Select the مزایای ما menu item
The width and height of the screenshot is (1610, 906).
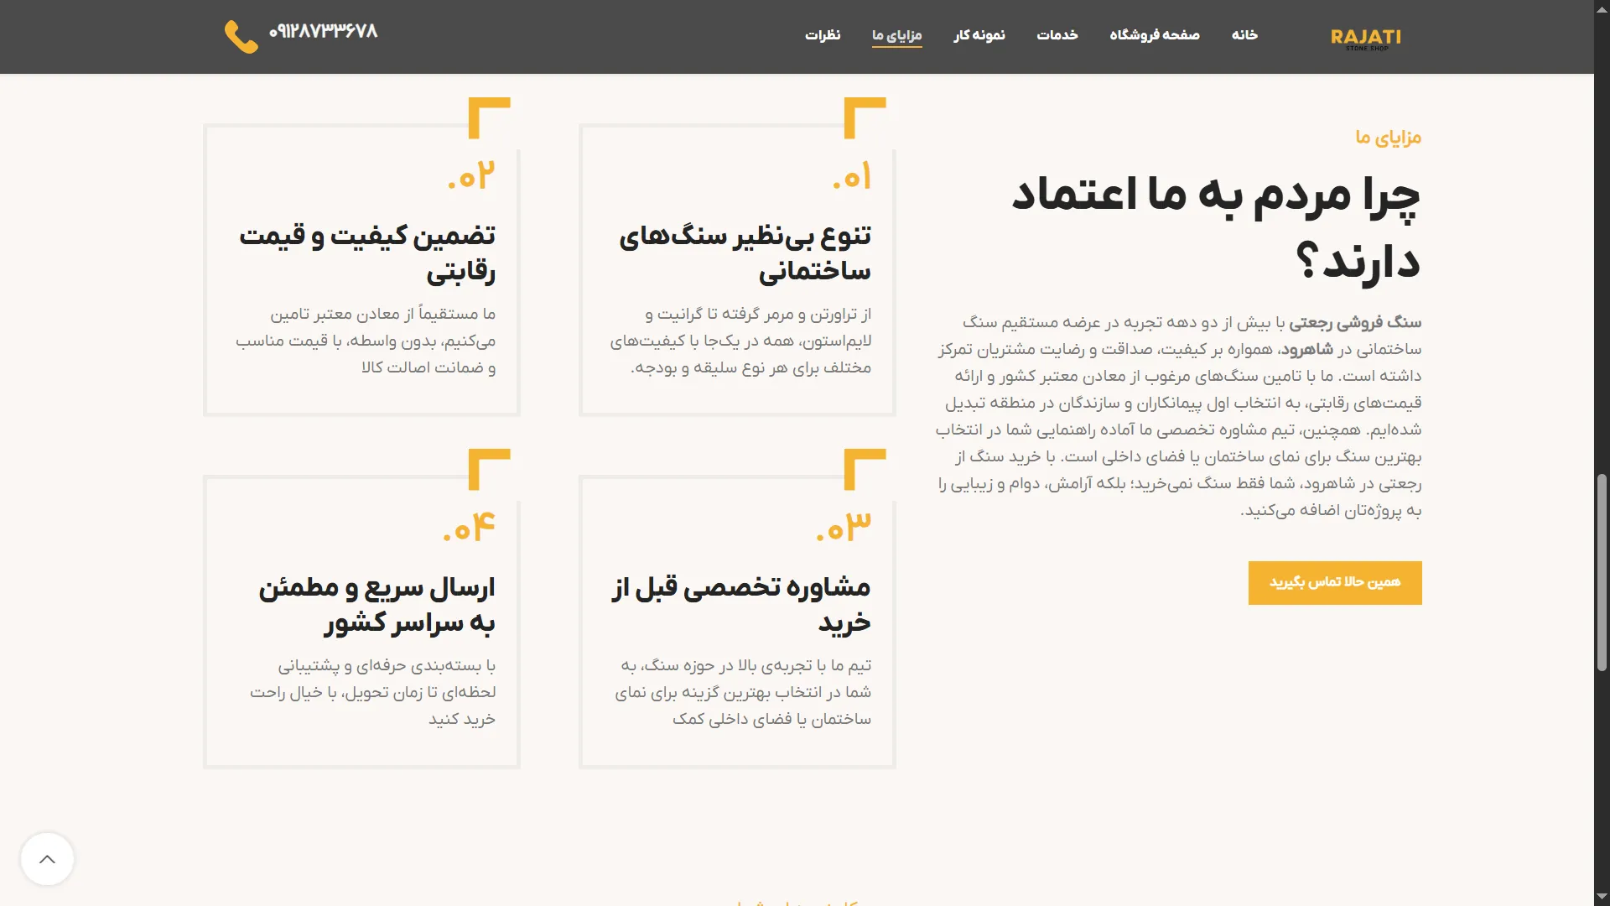pyautogui.click(x=896, y=35)
